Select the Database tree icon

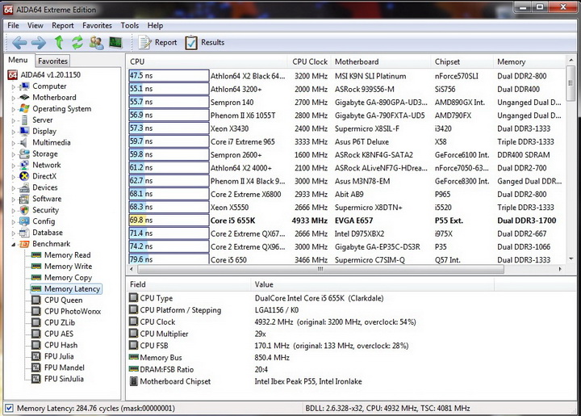coord(24,233)
